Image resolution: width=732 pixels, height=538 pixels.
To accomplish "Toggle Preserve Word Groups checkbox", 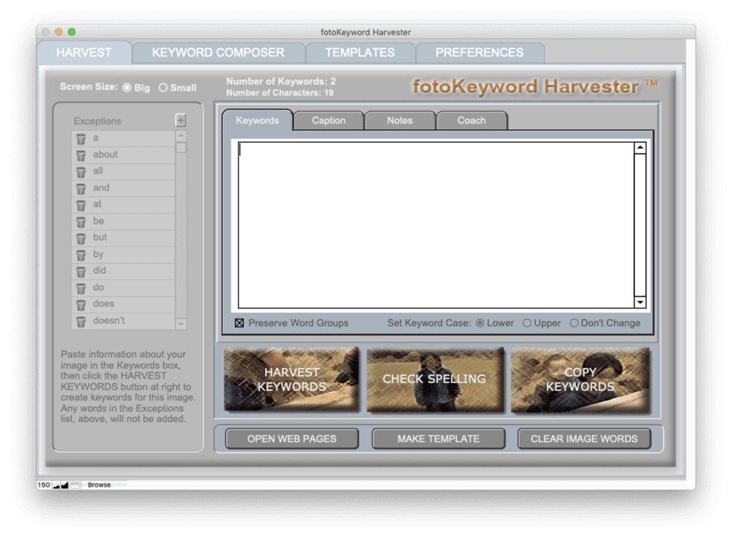I will [239, 323].
